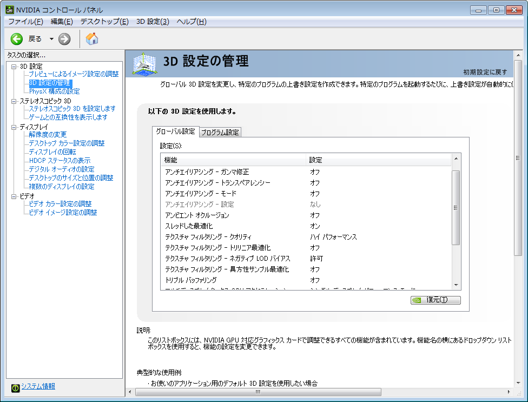Select アンチエイリアシング - トランスペアレンシー row
The image size is (528, 402).
pyautogui.click(x=306, y=183)
